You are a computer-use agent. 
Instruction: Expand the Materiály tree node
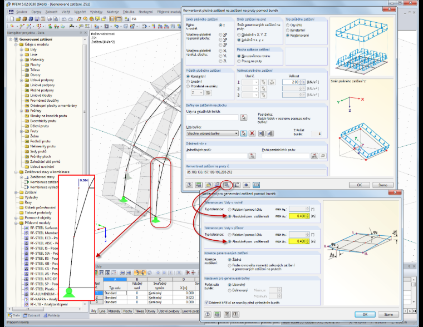point(21,60)
